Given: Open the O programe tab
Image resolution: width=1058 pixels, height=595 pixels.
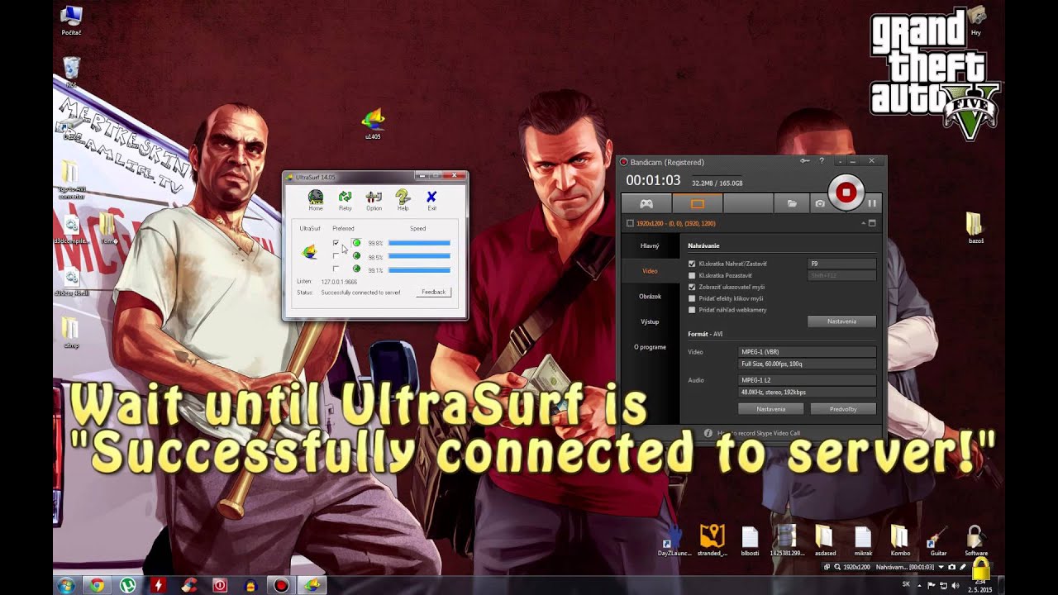Looking at the screenshot, I should coord(650,347).
